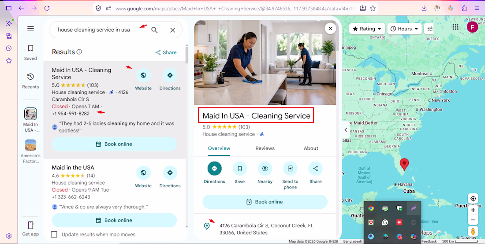
Task: Click the browser address bar URL
Action: point(235,9)
